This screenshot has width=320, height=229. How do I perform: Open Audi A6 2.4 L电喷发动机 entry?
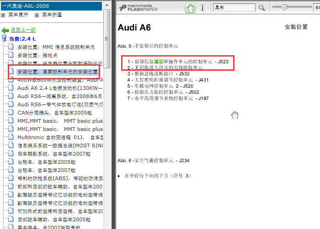(x=60, y=88)
